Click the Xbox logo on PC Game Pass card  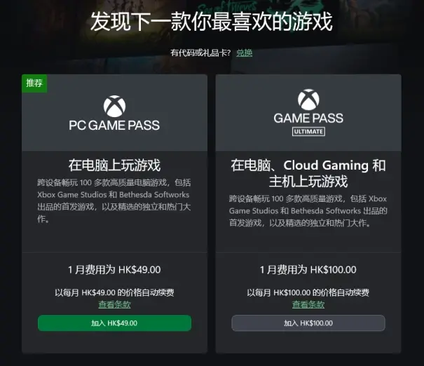[114, 106]
